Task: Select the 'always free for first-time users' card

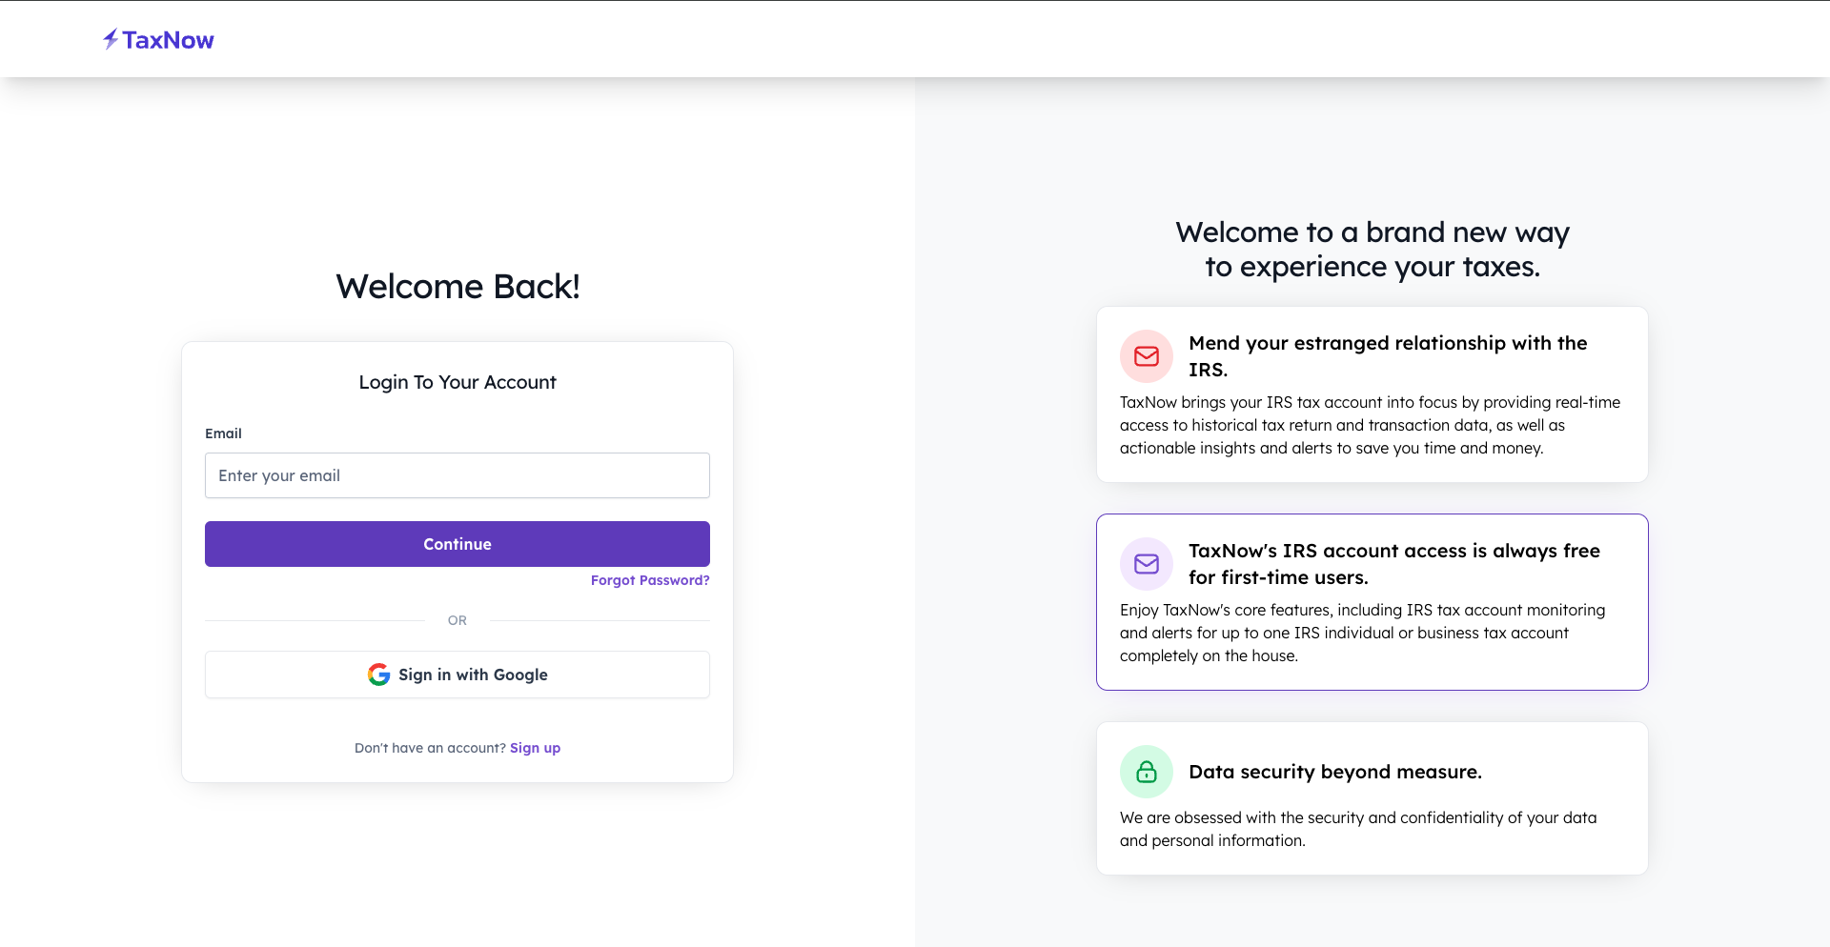Action: tap(1372, 602)
